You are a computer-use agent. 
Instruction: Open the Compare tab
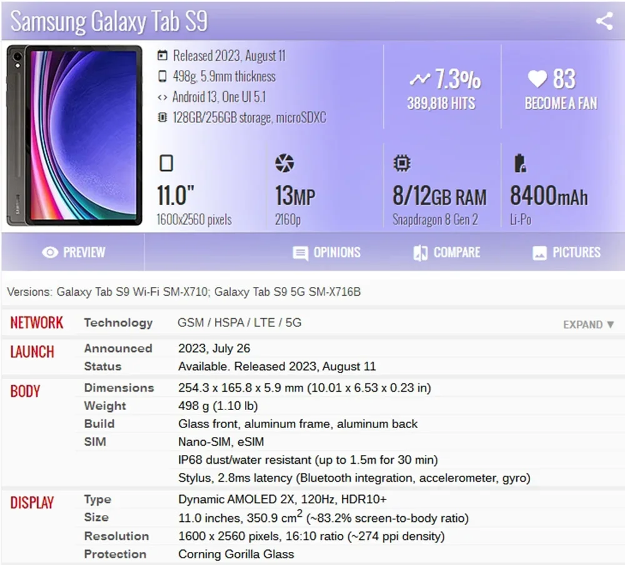[x=446, y=252]
